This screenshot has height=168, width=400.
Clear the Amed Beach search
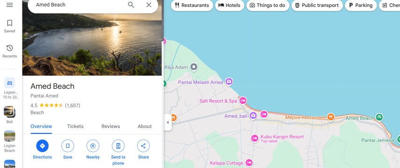pyautogui.click(x=149, y=5)
